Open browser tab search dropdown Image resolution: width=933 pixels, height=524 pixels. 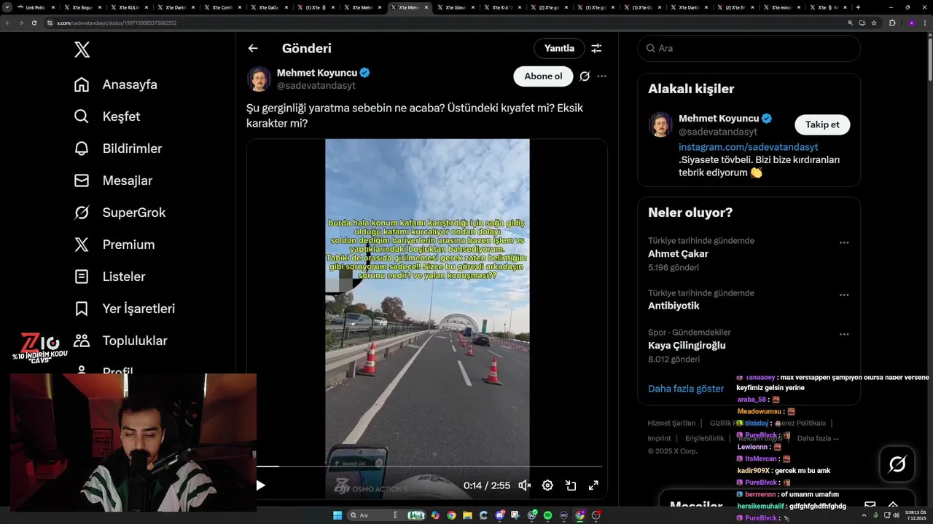click(6, 7)
